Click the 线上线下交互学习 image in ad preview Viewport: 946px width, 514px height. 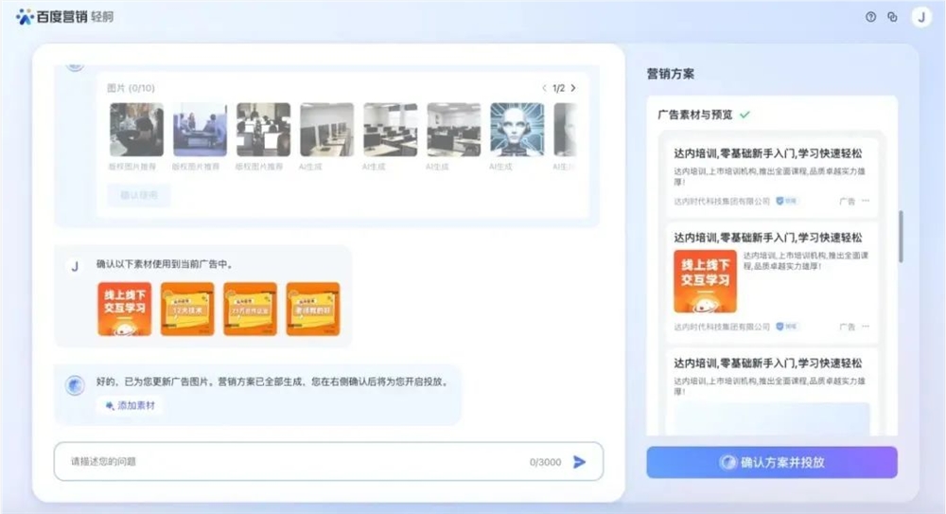tap(705, 281)
